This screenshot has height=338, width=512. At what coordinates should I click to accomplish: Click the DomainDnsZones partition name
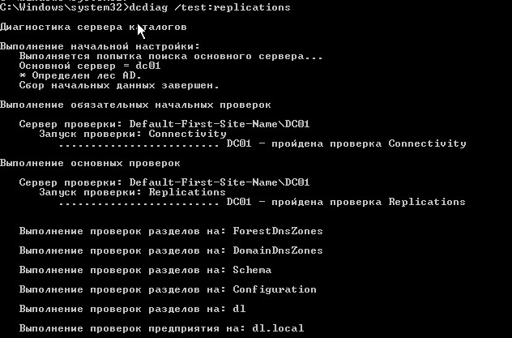(x=278, y=250)
